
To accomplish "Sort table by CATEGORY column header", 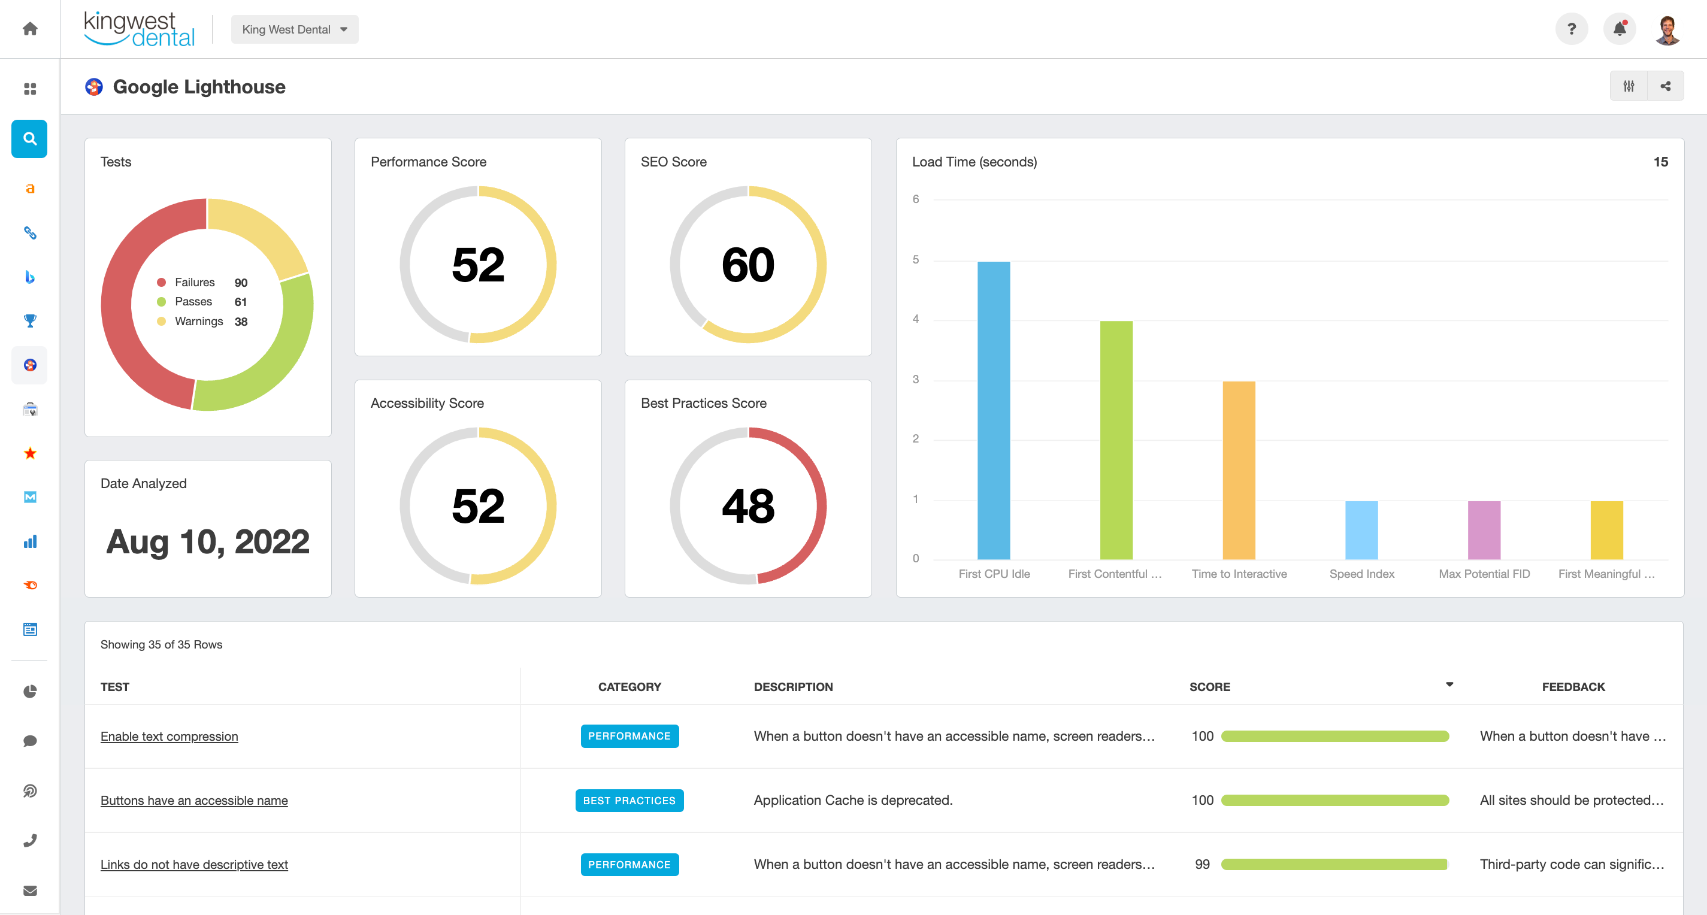I will tap(629, 686).
